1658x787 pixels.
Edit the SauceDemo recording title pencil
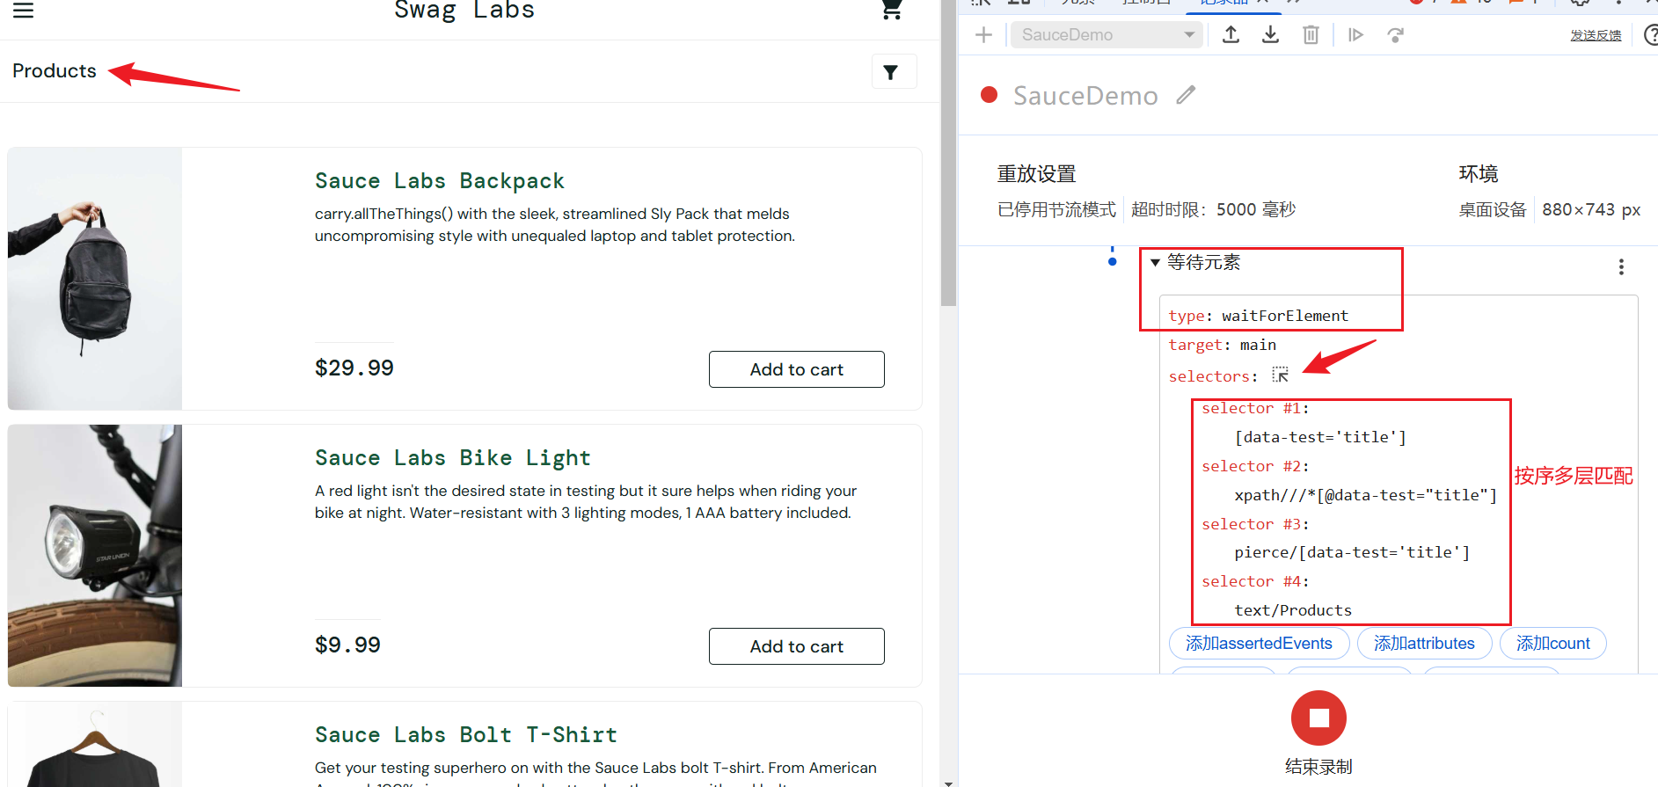click(1187, 95)
